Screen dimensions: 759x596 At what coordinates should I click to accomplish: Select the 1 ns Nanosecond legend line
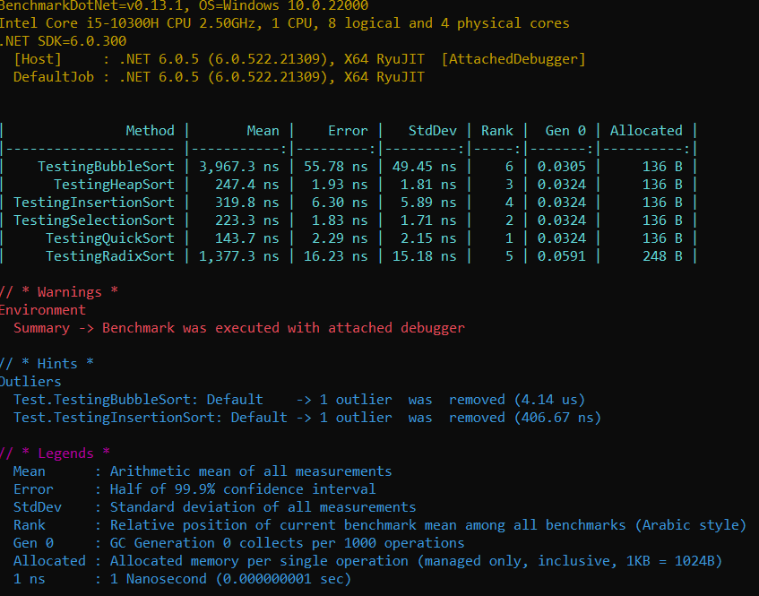[183, 579]
